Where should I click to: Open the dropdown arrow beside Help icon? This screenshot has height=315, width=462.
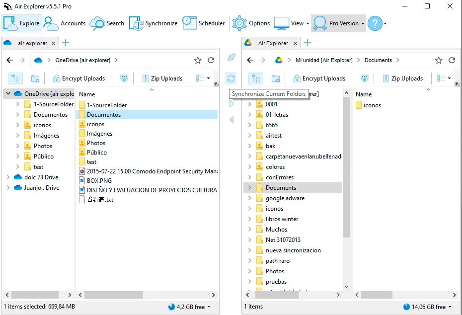pos(385,23)
